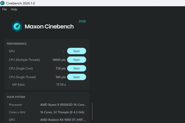Start the CPU Multiple Threads test
The width and height of the screenshot is (185, 123).
coord(76,60)
